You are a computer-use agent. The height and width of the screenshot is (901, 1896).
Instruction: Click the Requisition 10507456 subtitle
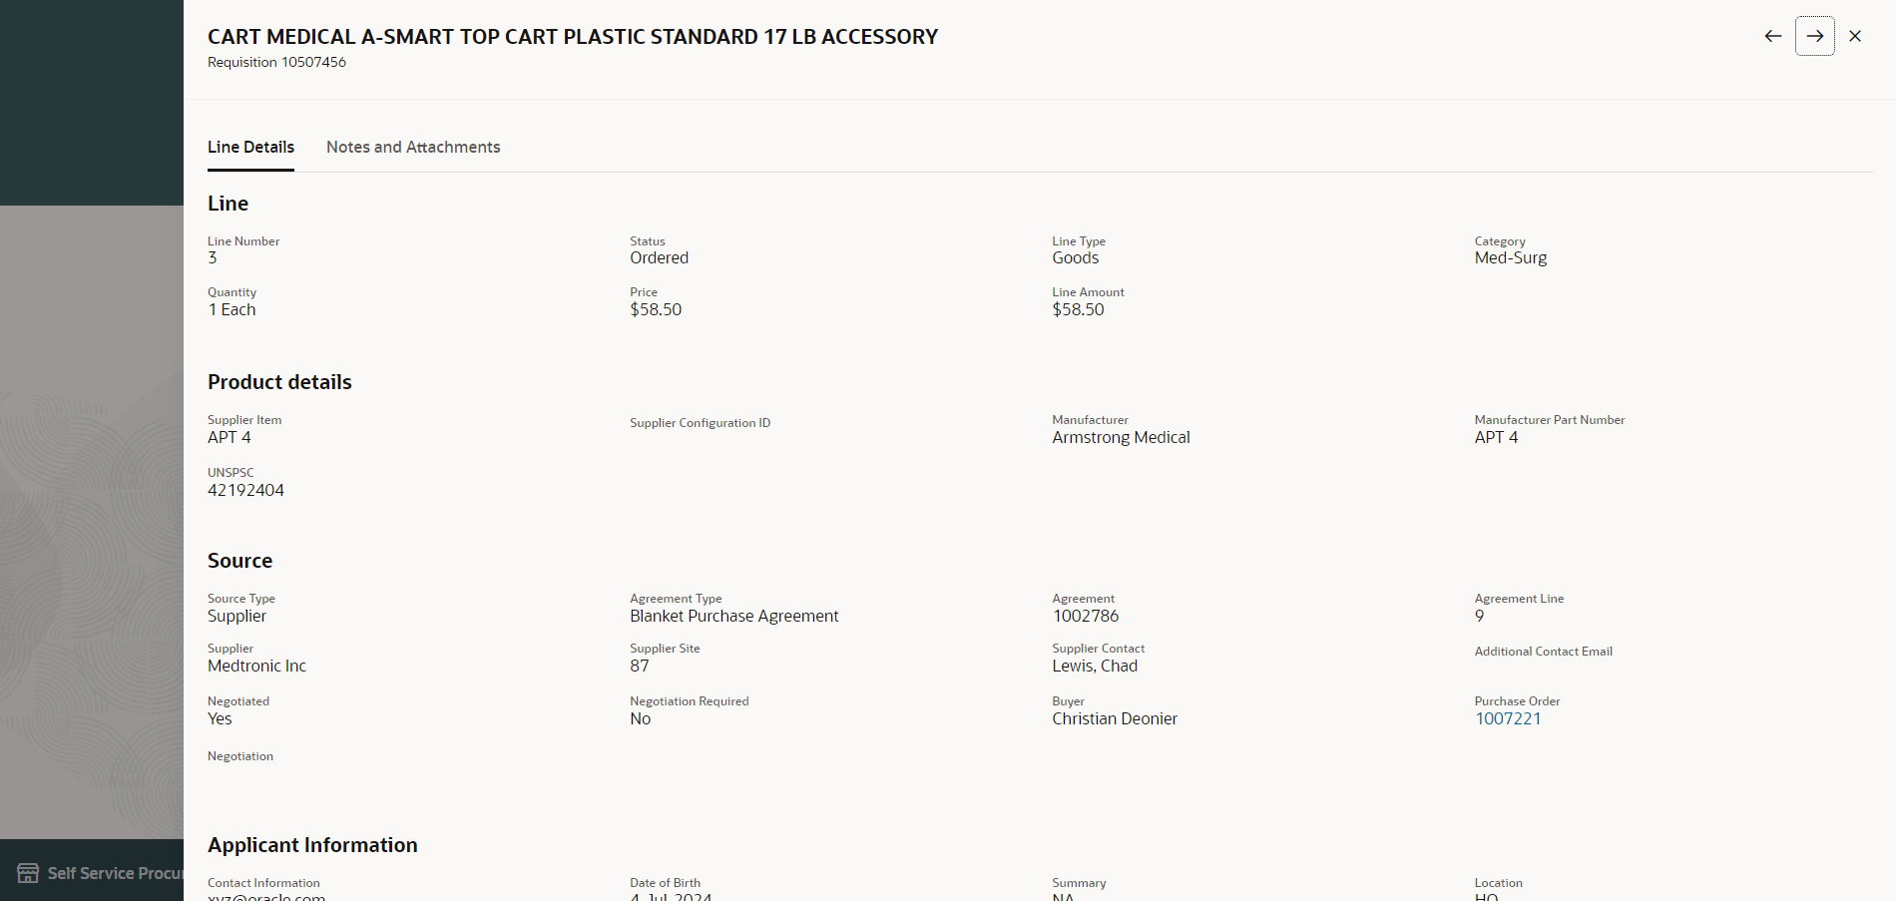pyautogui.click(x=276, y=62)
